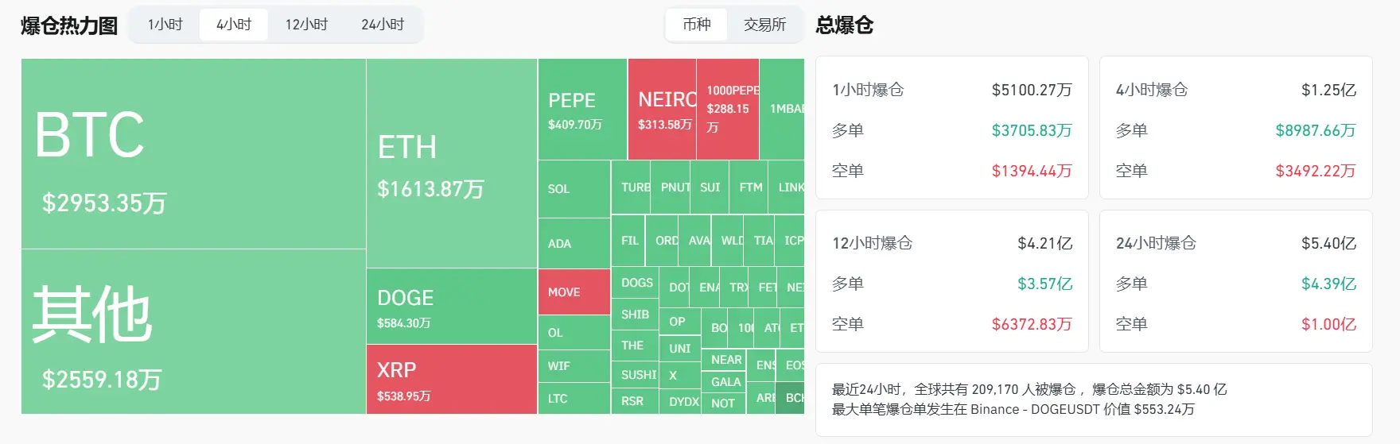Open the 1小时爆仓 summary card
The height and width of the screenshot is (444, 1400).
(x=951, y=128)
